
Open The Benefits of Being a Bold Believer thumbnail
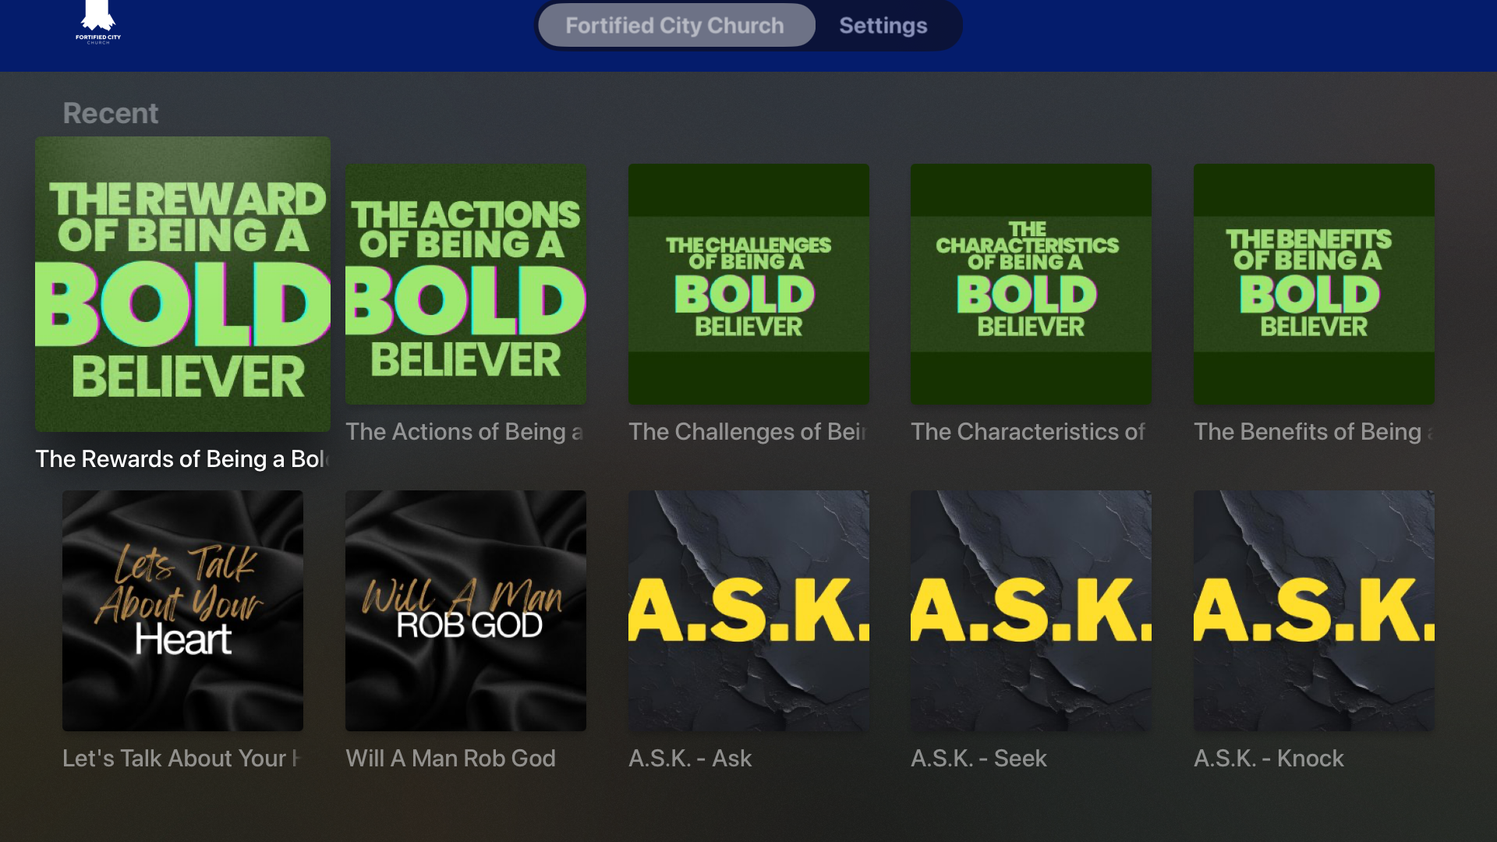coord(1314,284)
